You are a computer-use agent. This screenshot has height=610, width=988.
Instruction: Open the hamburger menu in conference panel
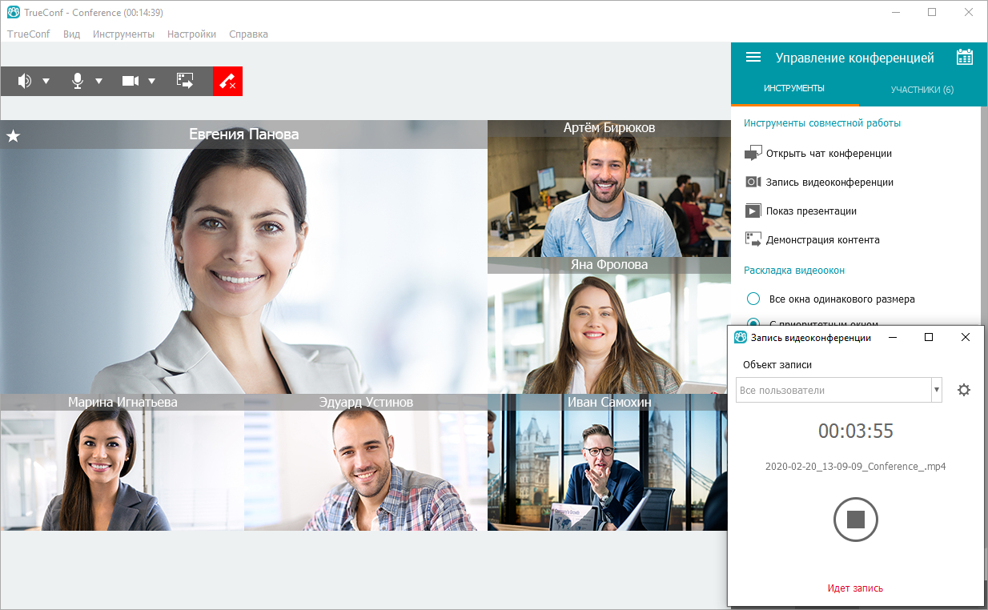point(753,58)
